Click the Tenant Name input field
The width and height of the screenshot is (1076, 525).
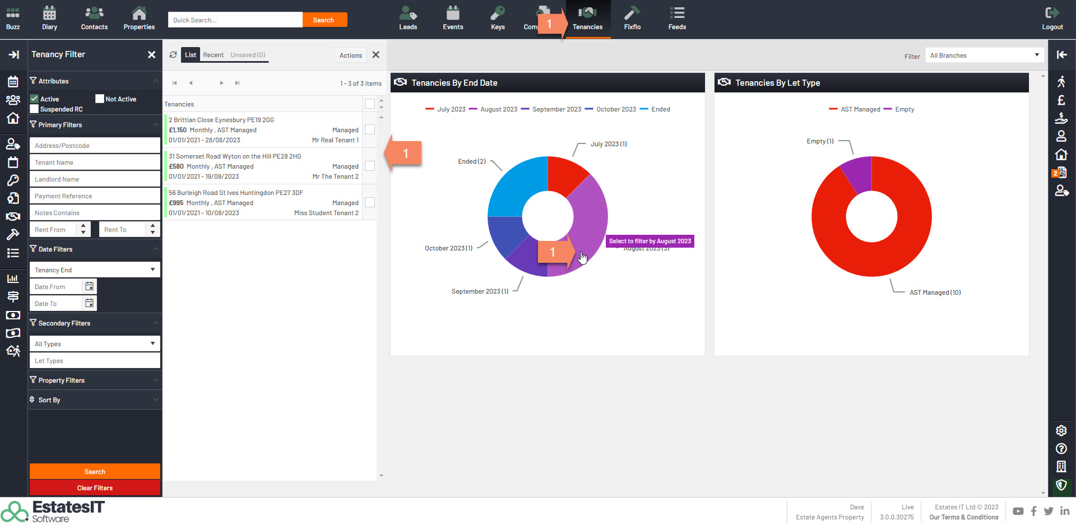[x=95, y=162]
